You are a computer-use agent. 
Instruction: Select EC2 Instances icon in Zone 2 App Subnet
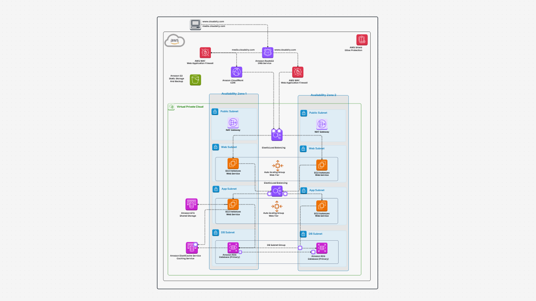[322, 206]
